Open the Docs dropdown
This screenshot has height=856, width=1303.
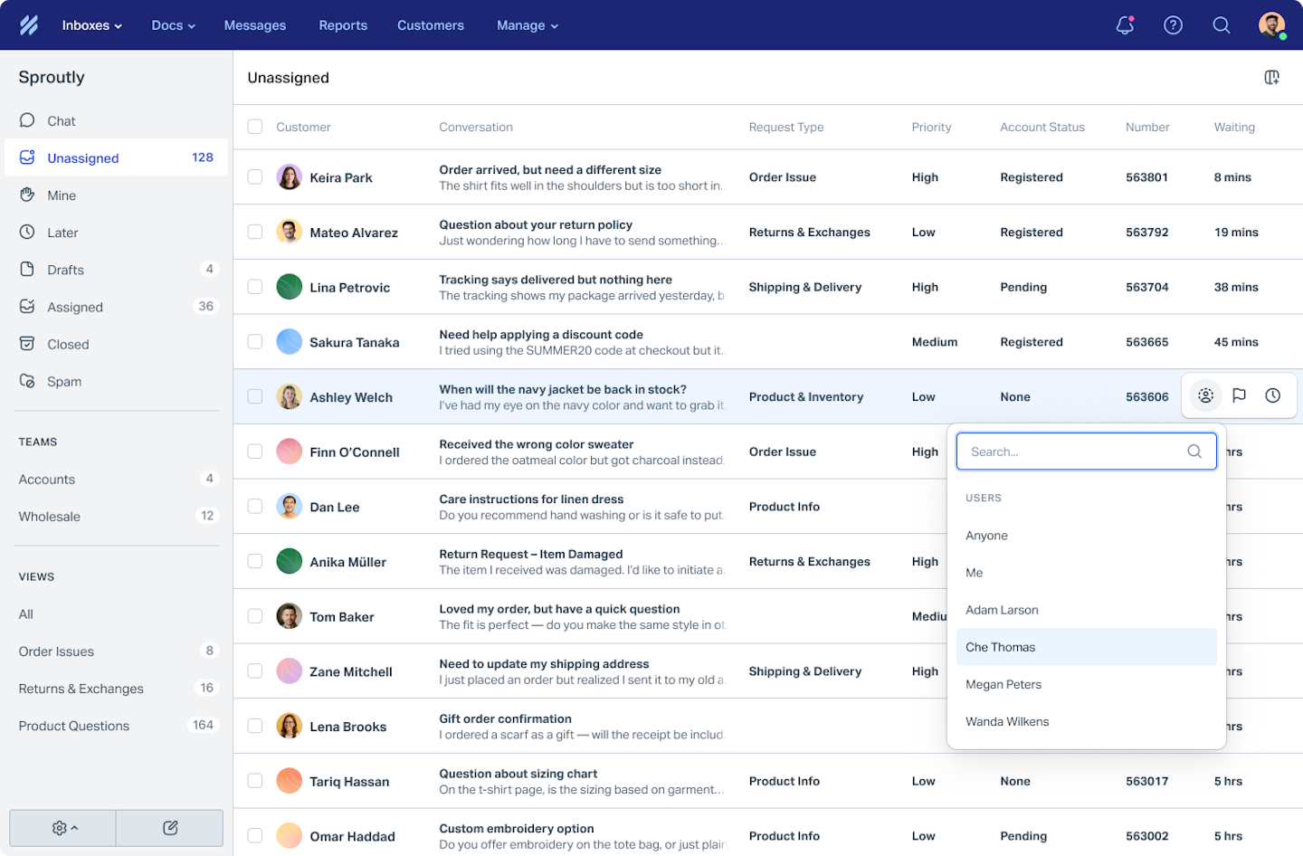click(x=173, y=25)
